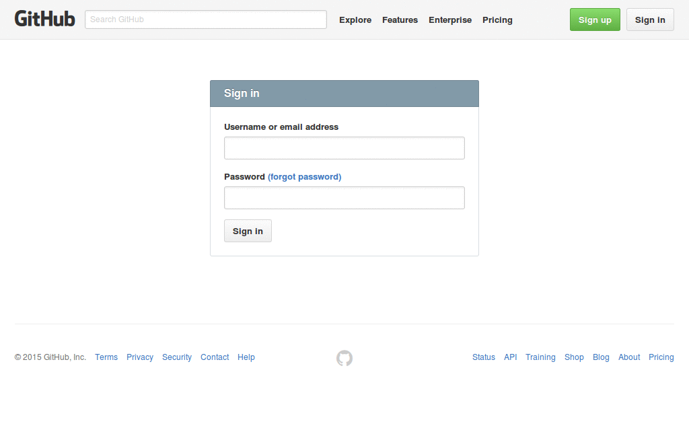This screenshot has width=689, height=434.
Task: Click the Contact link
Action: pos(214,357)
